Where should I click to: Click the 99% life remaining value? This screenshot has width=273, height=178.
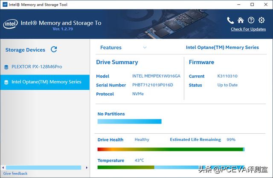click(231, 140)
